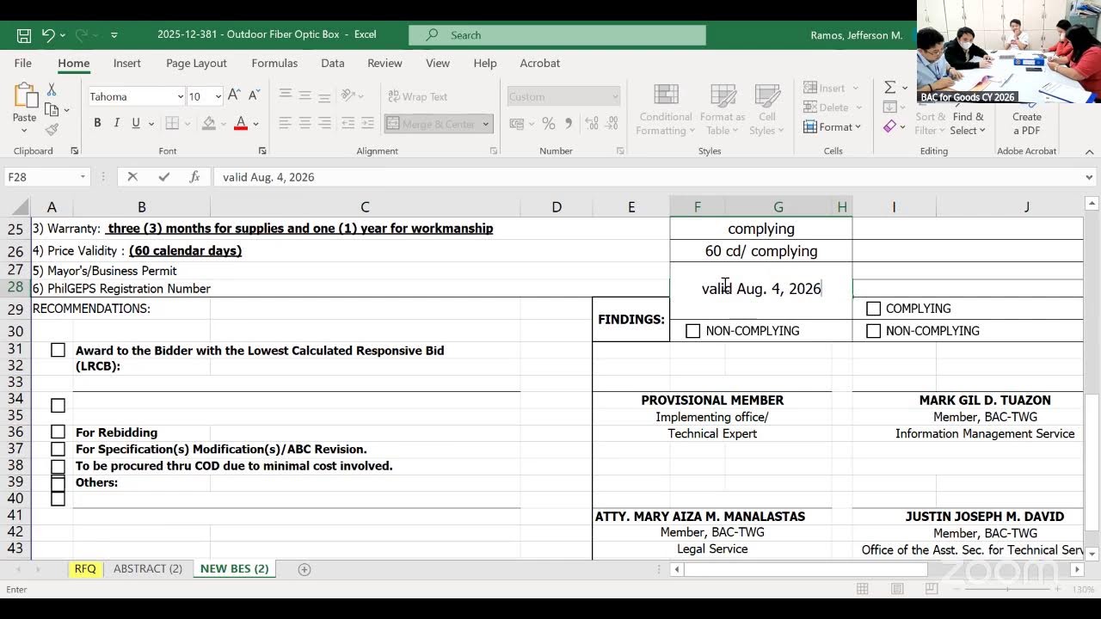The image size is (1101, 619).
Task: Toggle the Wrap Text button
Action: click(417, 96)
